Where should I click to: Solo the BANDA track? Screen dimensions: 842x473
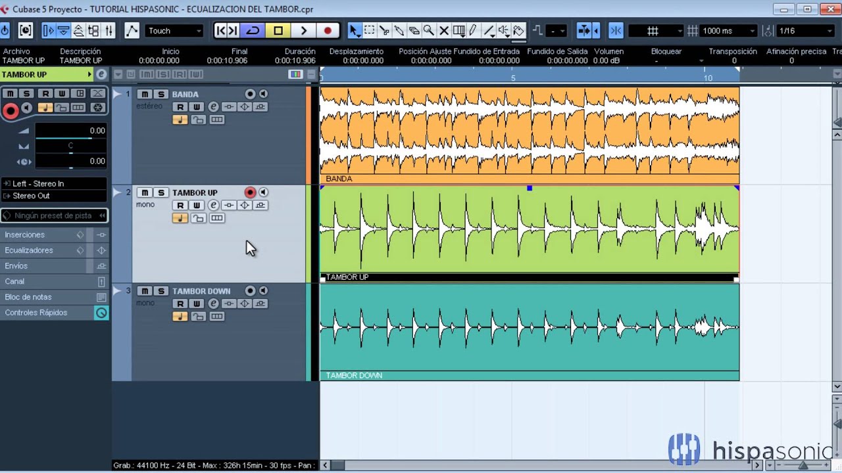[161, 94]
